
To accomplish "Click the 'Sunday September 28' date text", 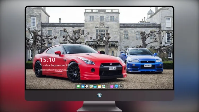I will point(55,65).
